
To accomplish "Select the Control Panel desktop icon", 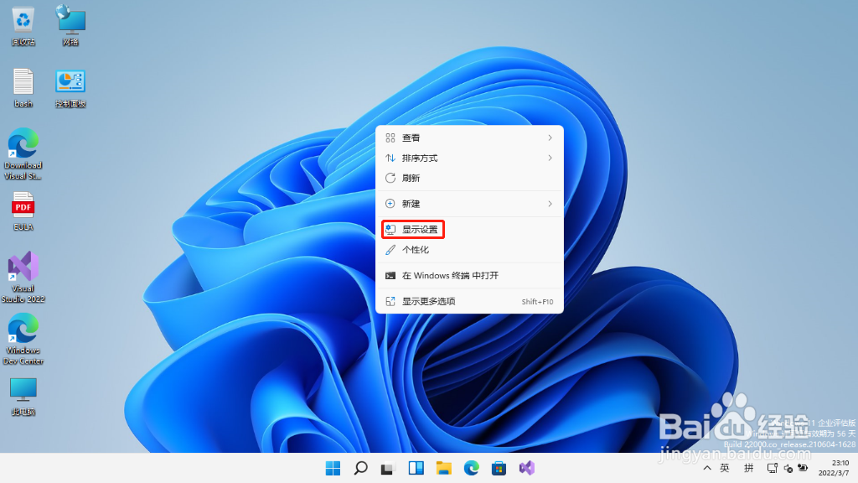I will (70, 87).
